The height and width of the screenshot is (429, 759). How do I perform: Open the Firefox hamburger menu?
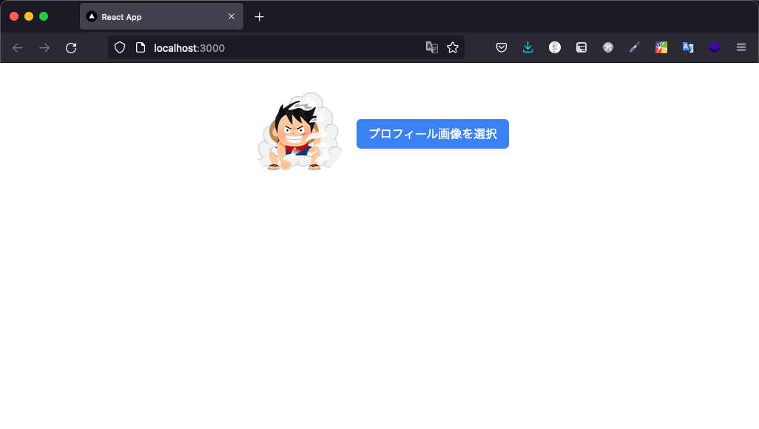click(741, 47)
